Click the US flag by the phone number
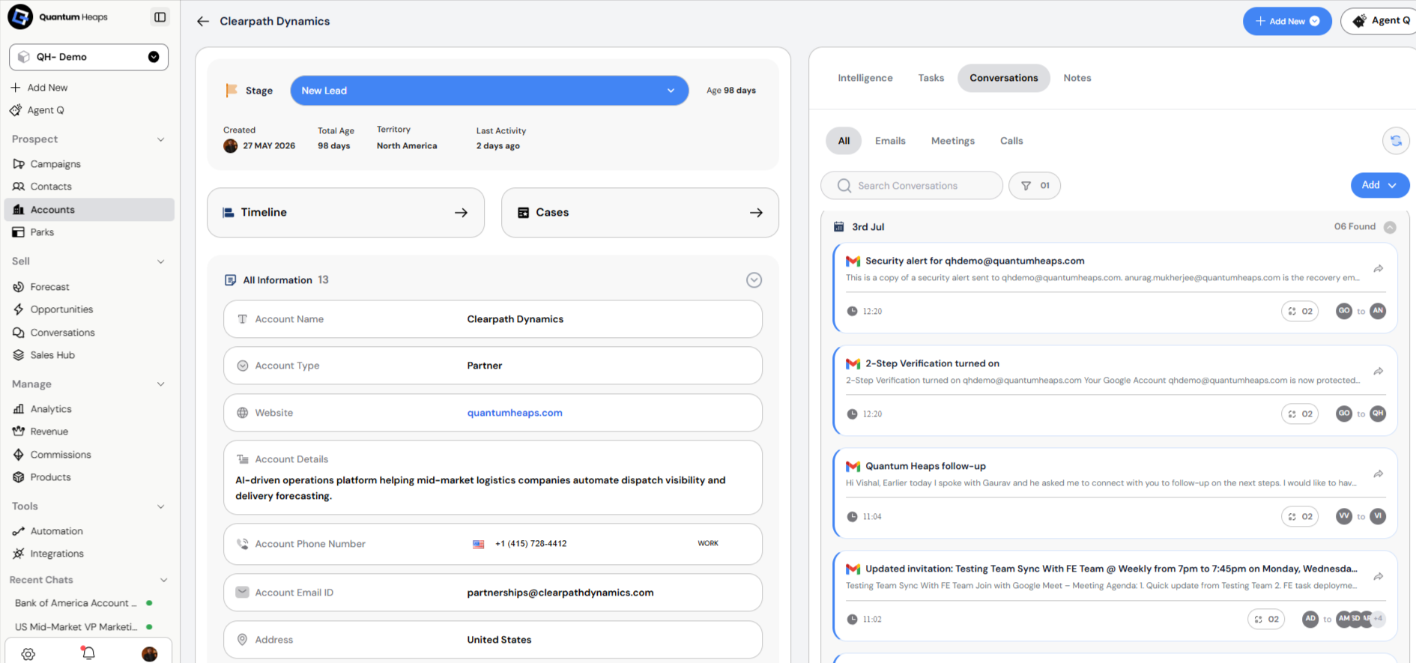Screen dimensions: 1416x663 tap(478, 544)
